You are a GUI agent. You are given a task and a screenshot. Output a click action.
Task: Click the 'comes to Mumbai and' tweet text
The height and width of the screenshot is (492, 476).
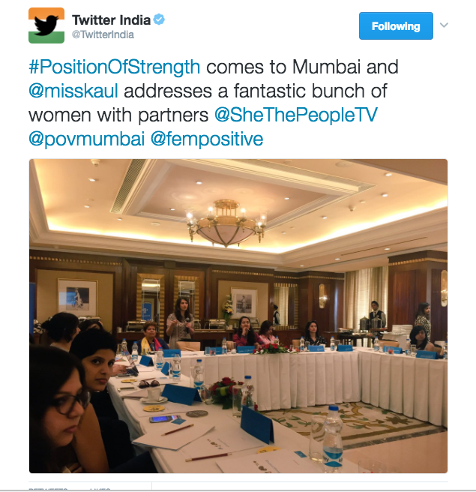pos(302,67)
